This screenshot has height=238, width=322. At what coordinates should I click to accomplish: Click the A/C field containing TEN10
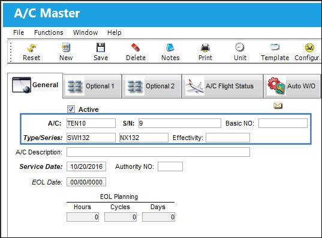point(91,123)
